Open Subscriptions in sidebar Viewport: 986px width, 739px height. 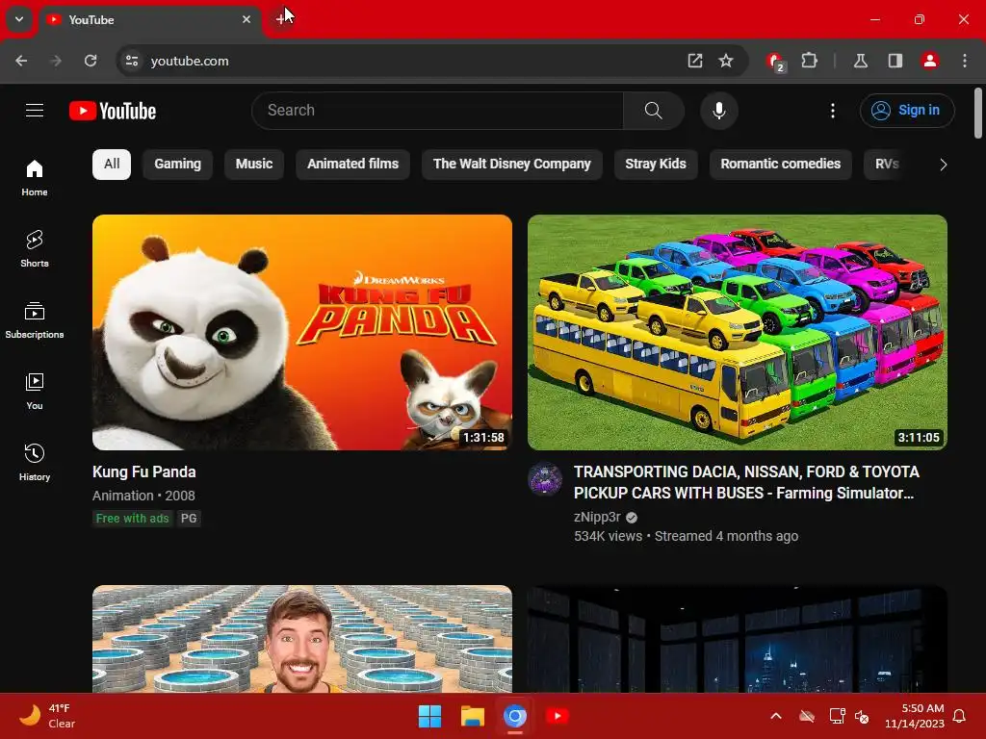tap(35, 319)
